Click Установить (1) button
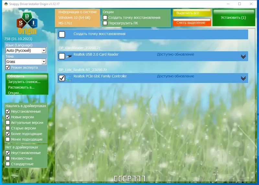The image size is (259, 185). tap(233, 18)
